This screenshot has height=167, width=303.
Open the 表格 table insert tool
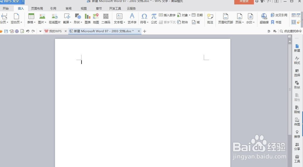31,16
